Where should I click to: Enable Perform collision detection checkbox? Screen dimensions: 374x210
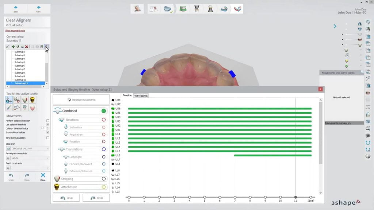pos(47,121)
